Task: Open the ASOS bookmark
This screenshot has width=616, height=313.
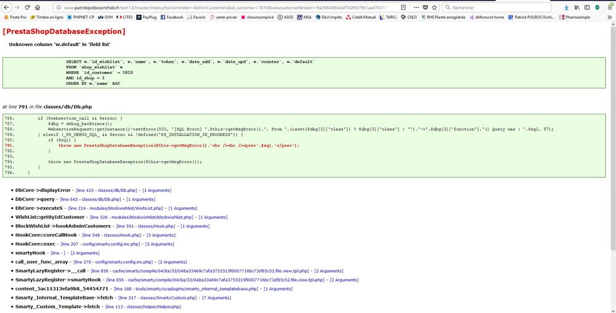Action: tap(286, 17)
